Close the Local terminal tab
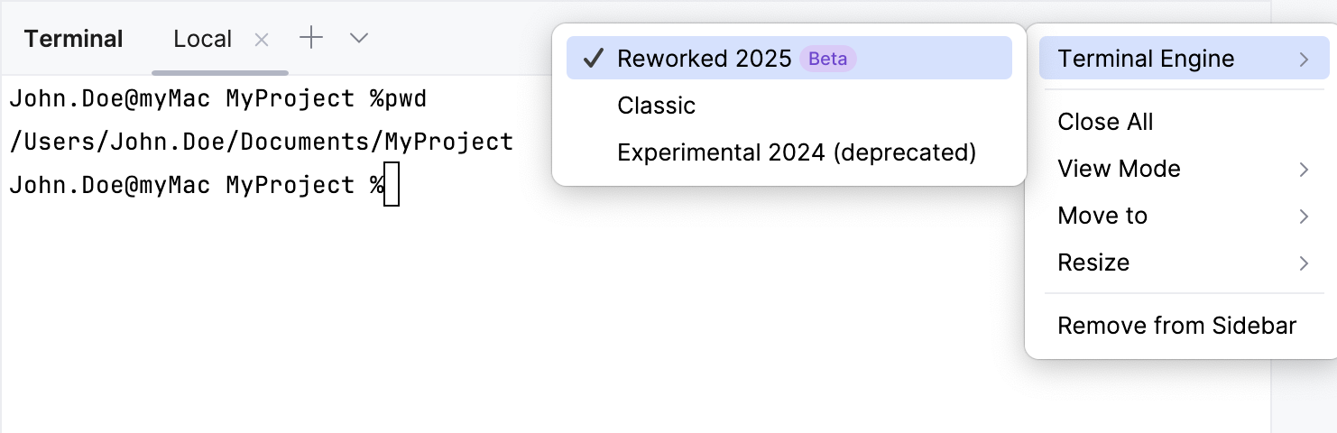 262,39
